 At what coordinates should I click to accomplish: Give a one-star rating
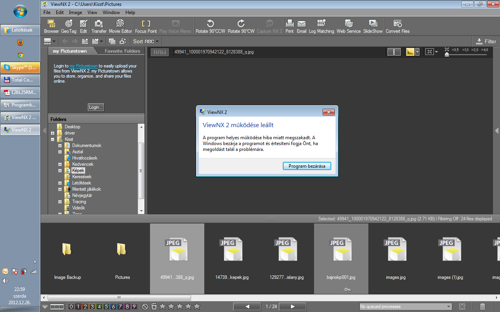click(x=162, y=307)
